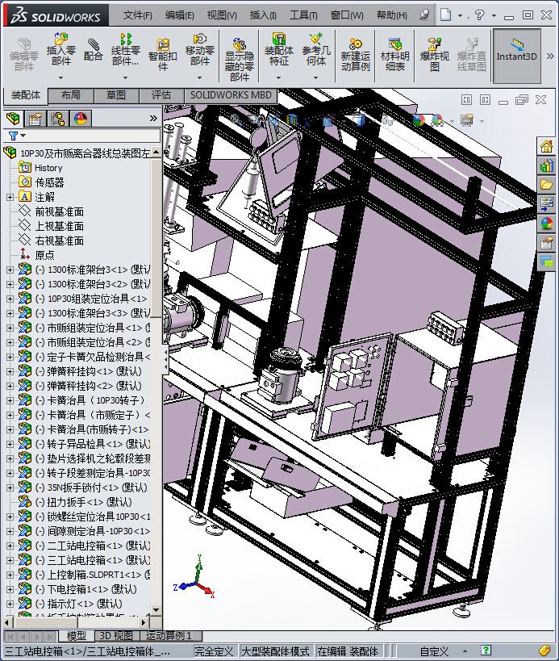The width and height of the screenshot is (559, 661).
Task: Open 材料明细表 (Bill of Materials)
Action: coord(395,54)
